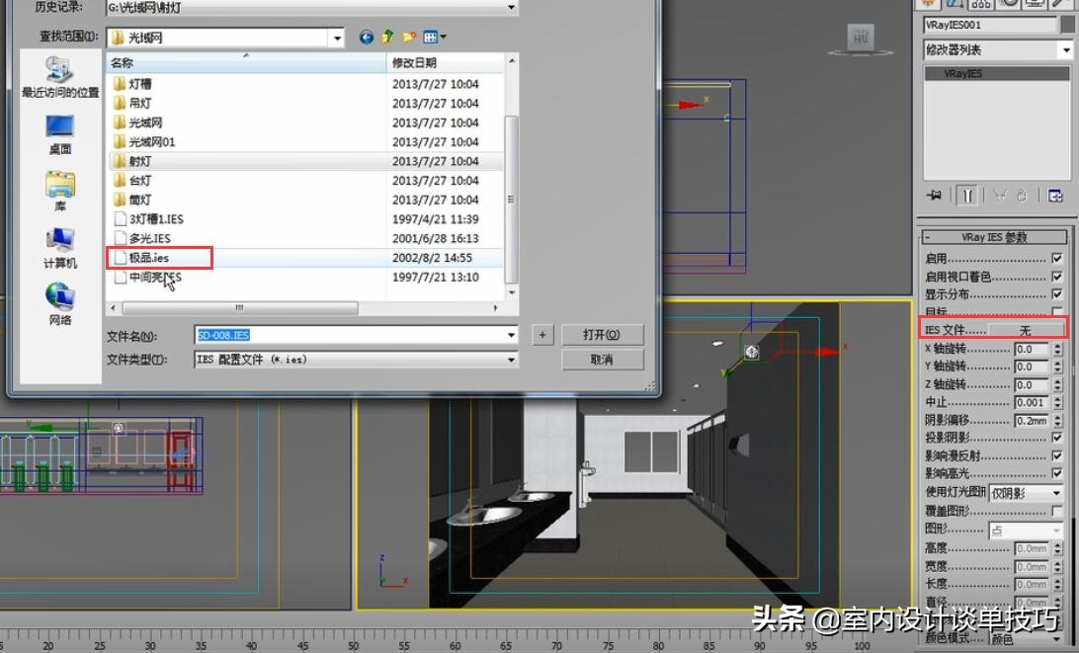
Task: Toggle the 启用 checkbox
Action: 1056,259
